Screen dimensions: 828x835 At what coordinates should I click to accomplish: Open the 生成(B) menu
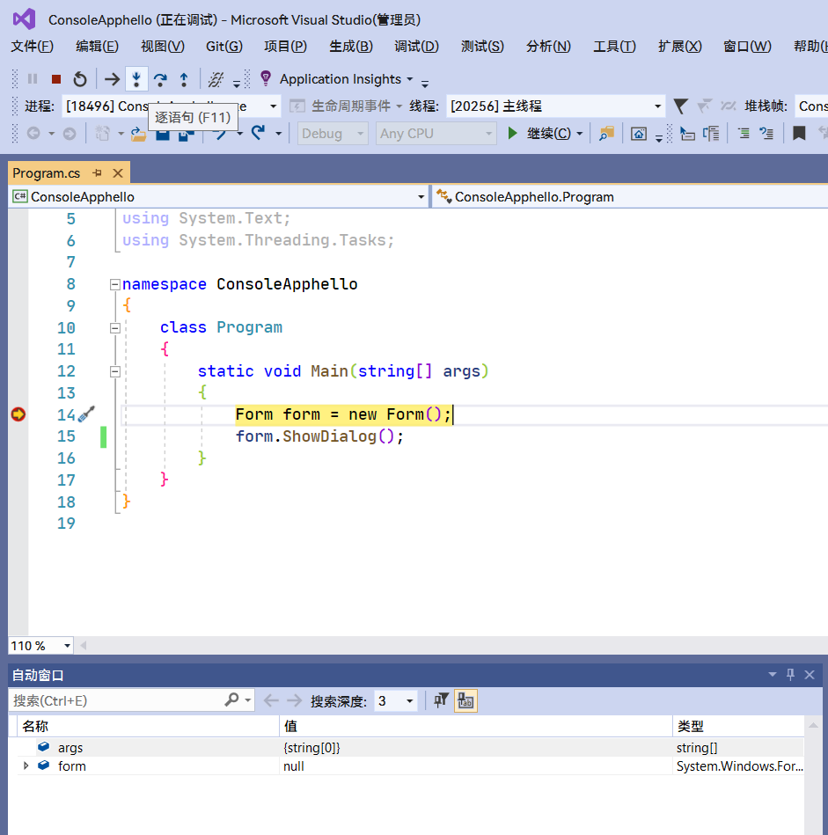point(351,47)
